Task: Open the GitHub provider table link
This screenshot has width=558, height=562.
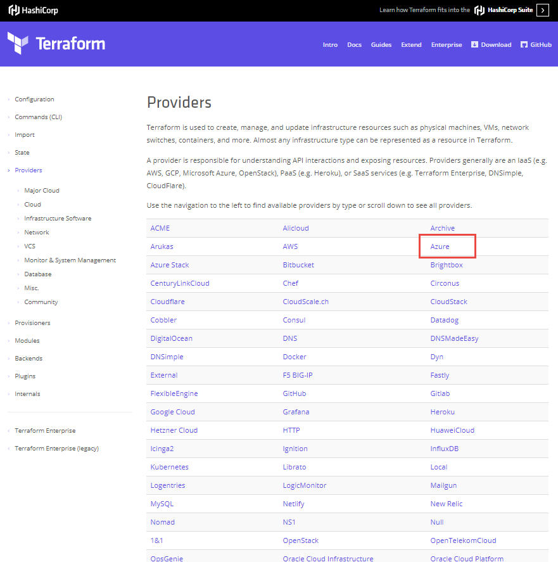Action: point(295,393)
